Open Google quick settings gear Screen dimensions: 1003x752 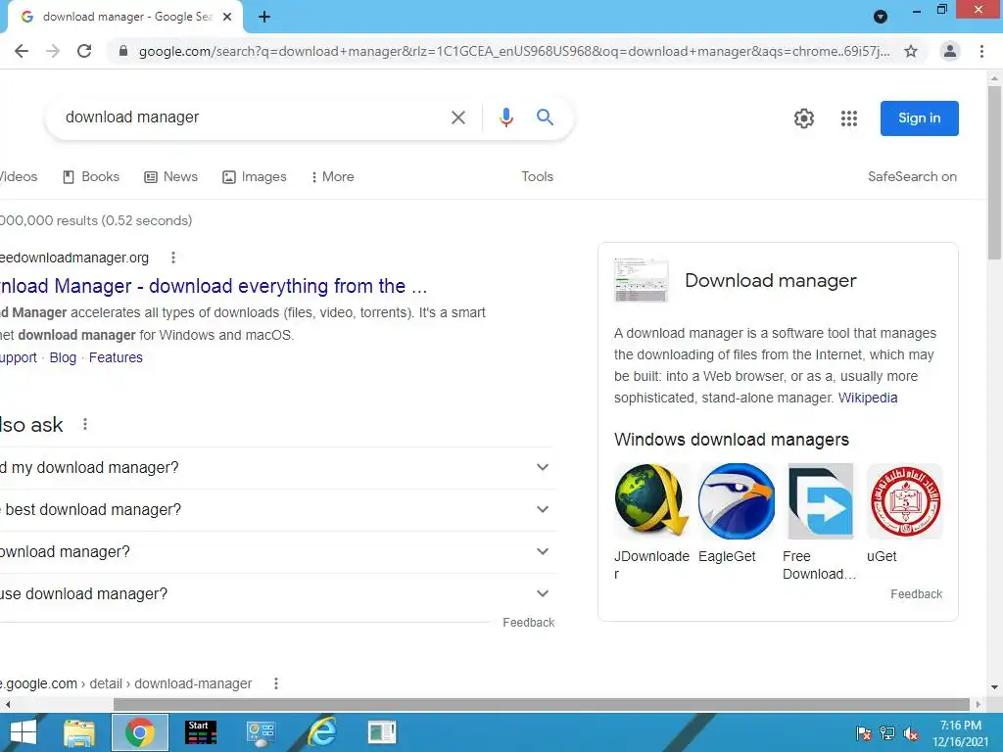(804, 118)
